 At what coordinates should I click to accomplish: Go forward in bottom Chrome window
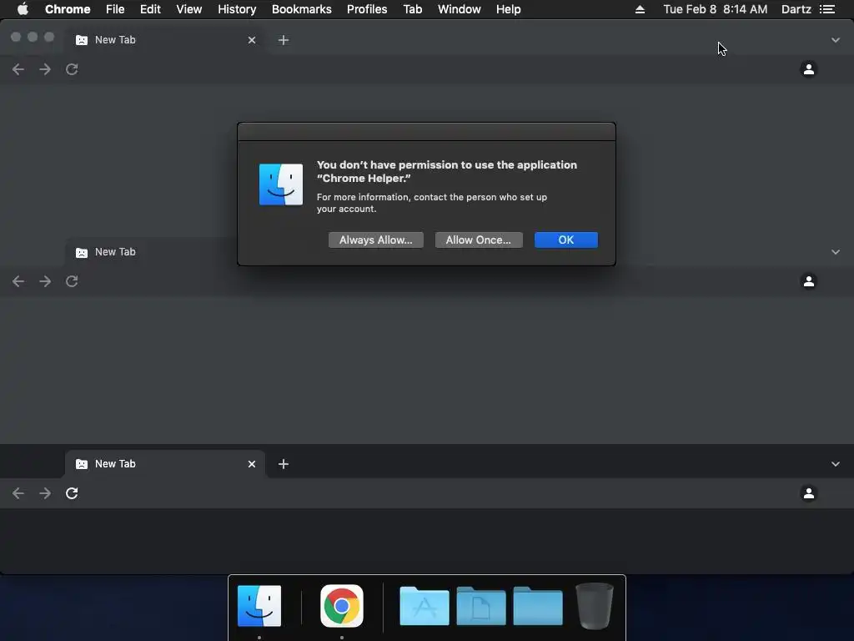point(45,493)
